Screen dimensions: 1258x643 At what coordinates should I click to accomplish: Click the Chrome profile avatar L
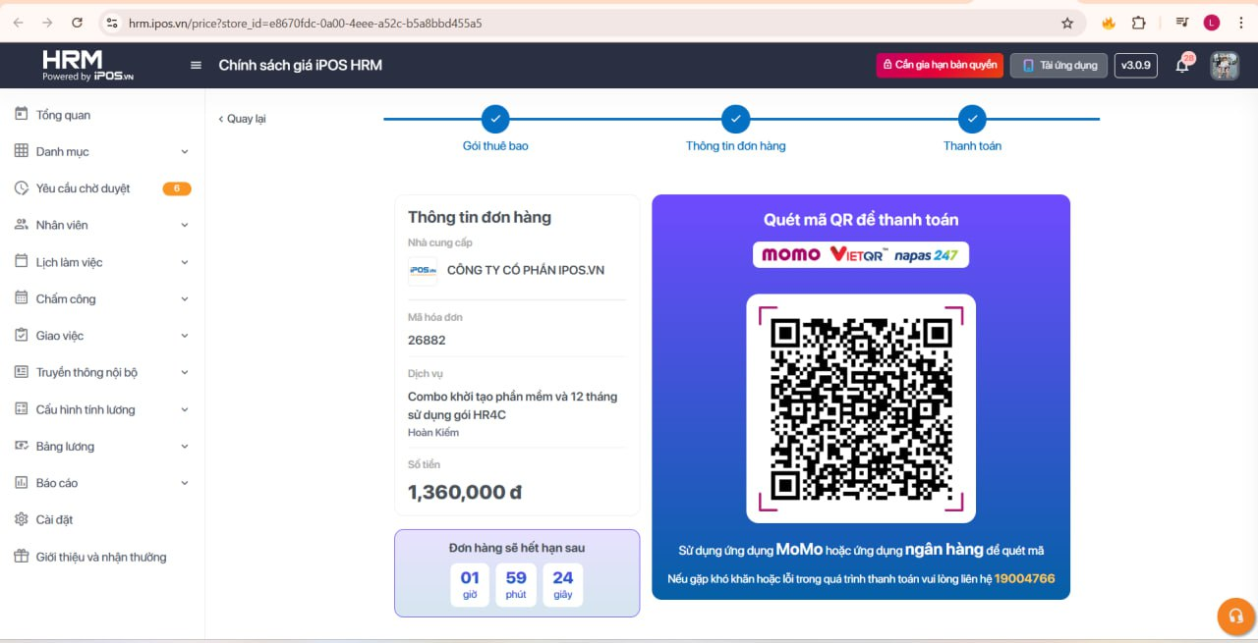point(1212,23)
